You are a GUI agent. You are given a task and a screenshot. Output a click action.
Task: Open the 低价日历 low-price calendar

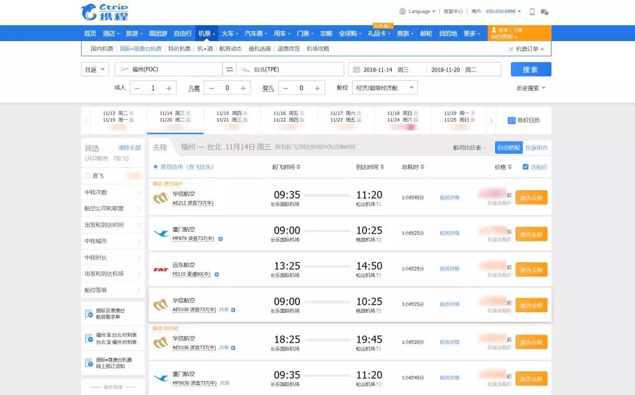click(523, 120)
